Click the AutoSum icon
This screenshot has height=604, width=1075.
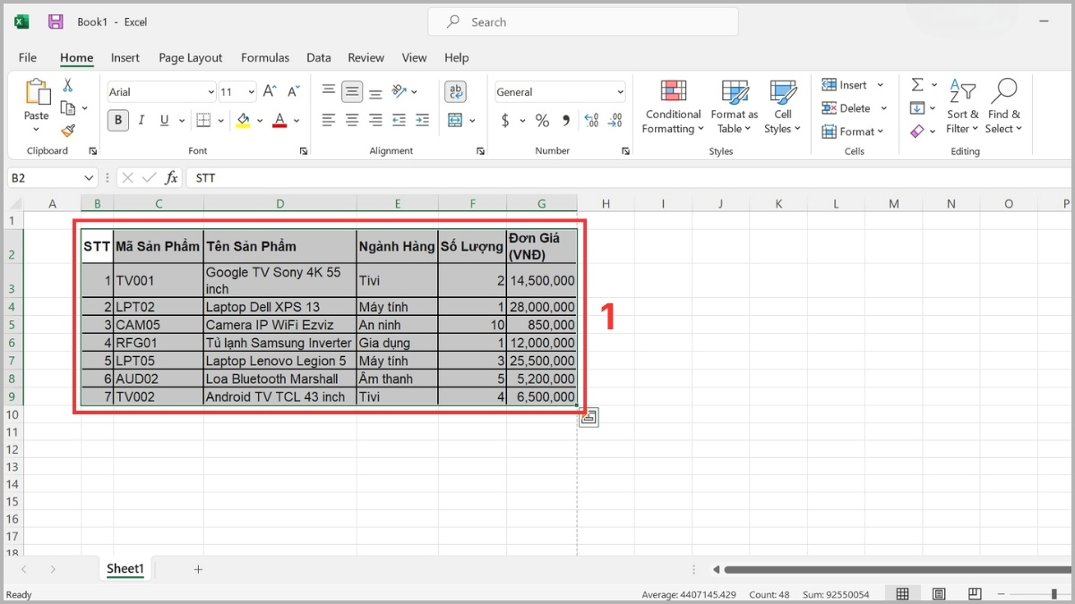click(916, 83)
